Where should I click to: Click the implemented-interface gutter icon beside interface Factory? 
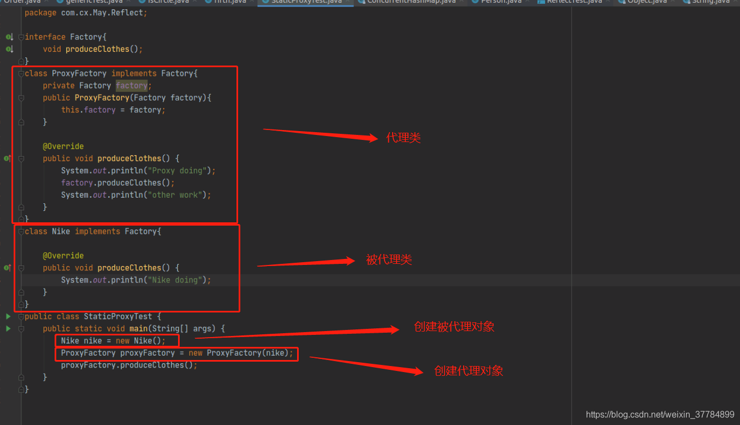click(x=9, y=37)
